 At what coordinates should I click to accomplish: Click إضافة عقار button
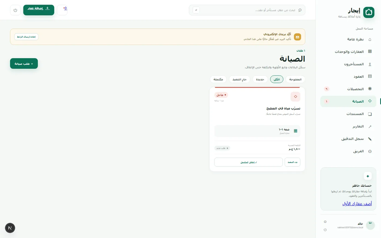coord(39,10)
